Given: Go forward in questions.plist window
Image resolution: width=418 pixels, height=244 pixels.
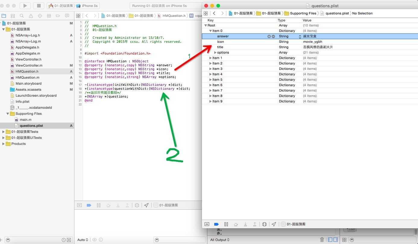Looking at the screenshot, I should pyautogui.click(x=222, y=13).
